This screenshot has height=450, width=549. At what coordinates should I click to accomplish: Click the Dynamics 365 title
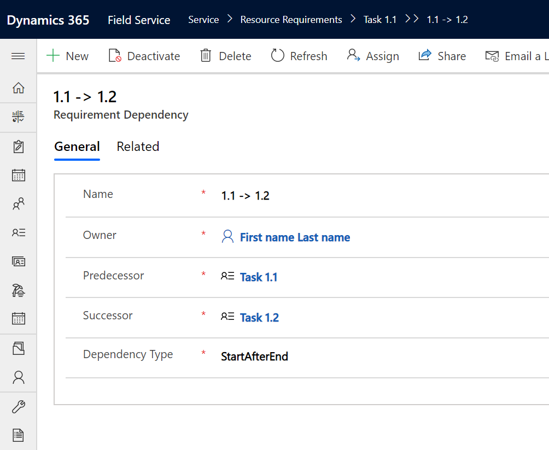(48, 20)
